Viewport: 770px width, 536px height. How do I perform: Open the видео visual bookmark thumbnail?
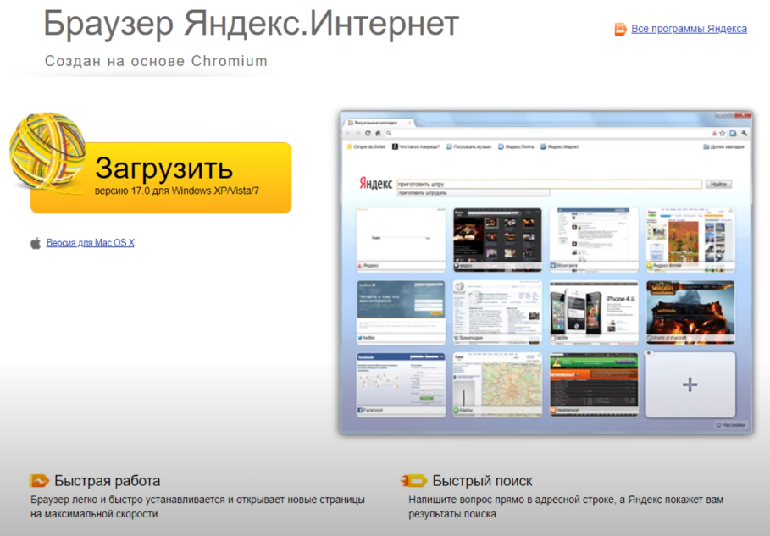497,240
